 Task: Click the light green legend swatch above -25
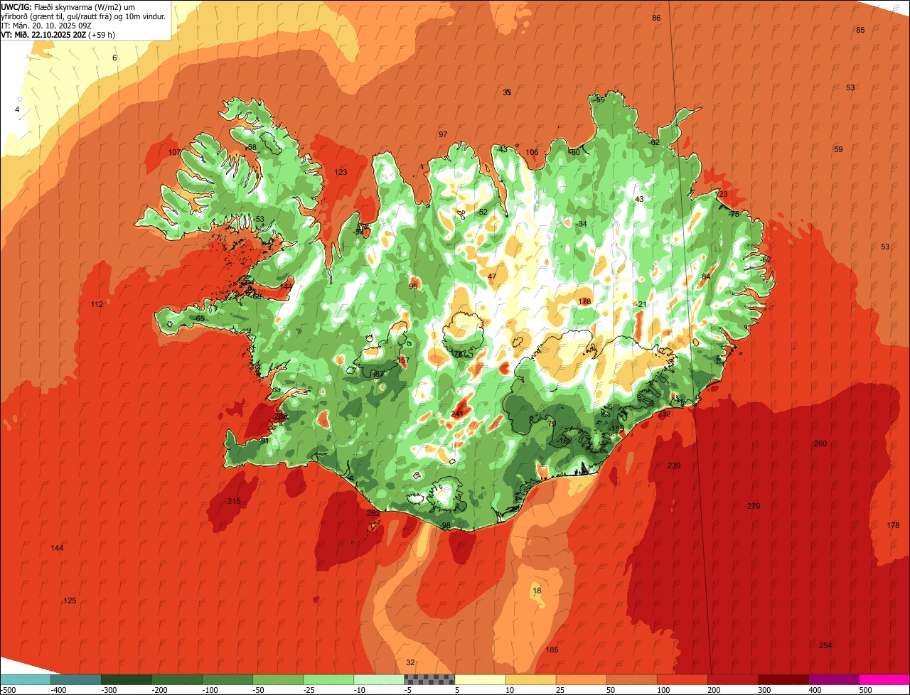click(328, 679)
